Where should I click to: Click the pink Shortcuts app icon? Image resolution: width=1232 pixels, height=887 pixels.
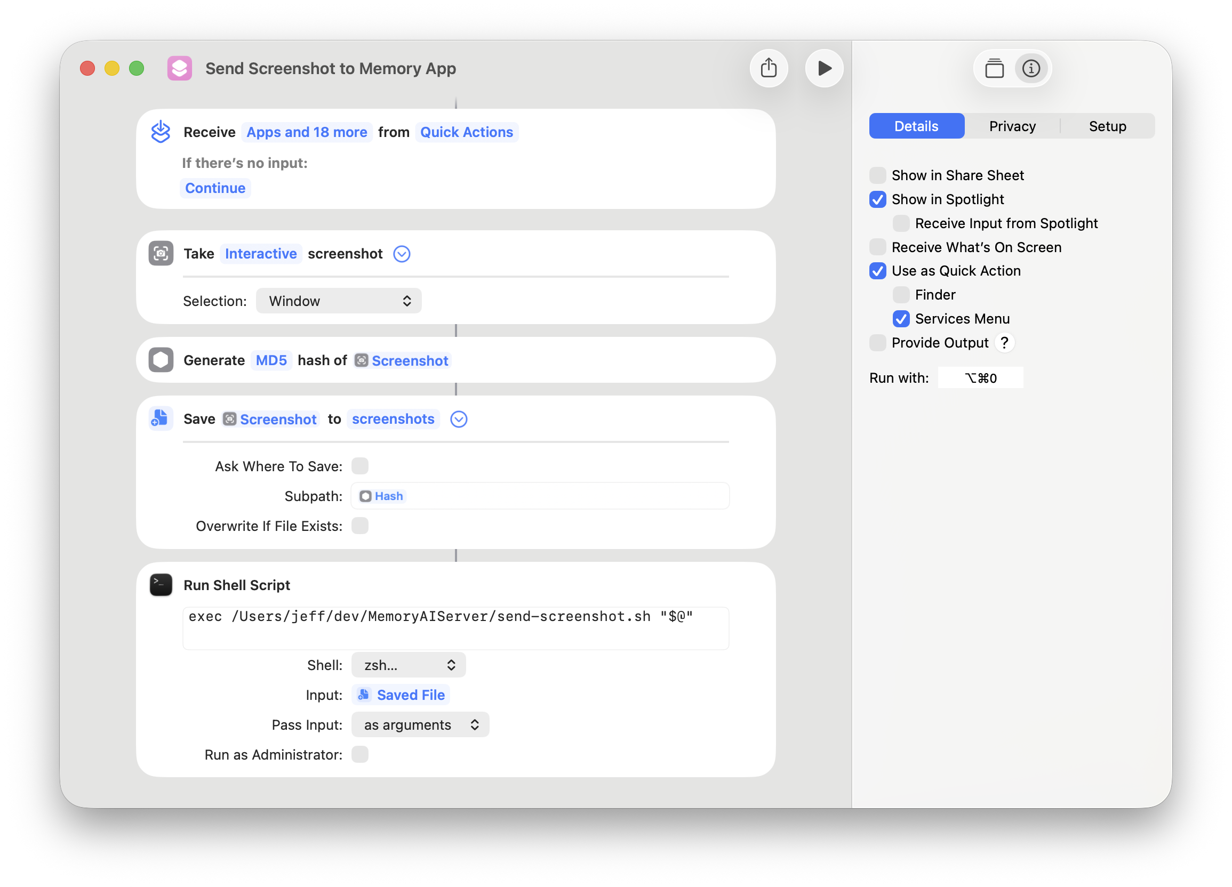[180, 68]
